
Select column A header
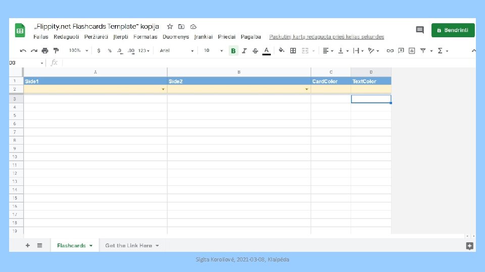coord(95,72)
